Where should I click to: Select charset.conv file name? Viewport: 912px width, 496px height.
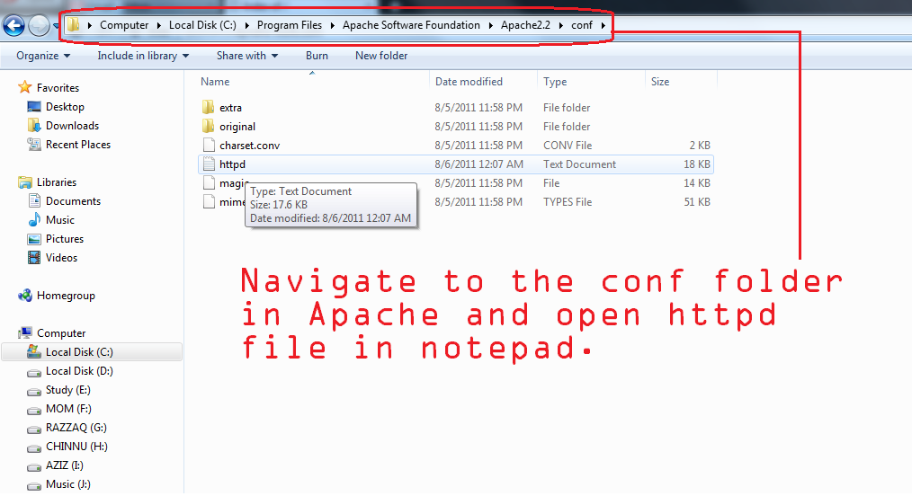coord(249,146)
